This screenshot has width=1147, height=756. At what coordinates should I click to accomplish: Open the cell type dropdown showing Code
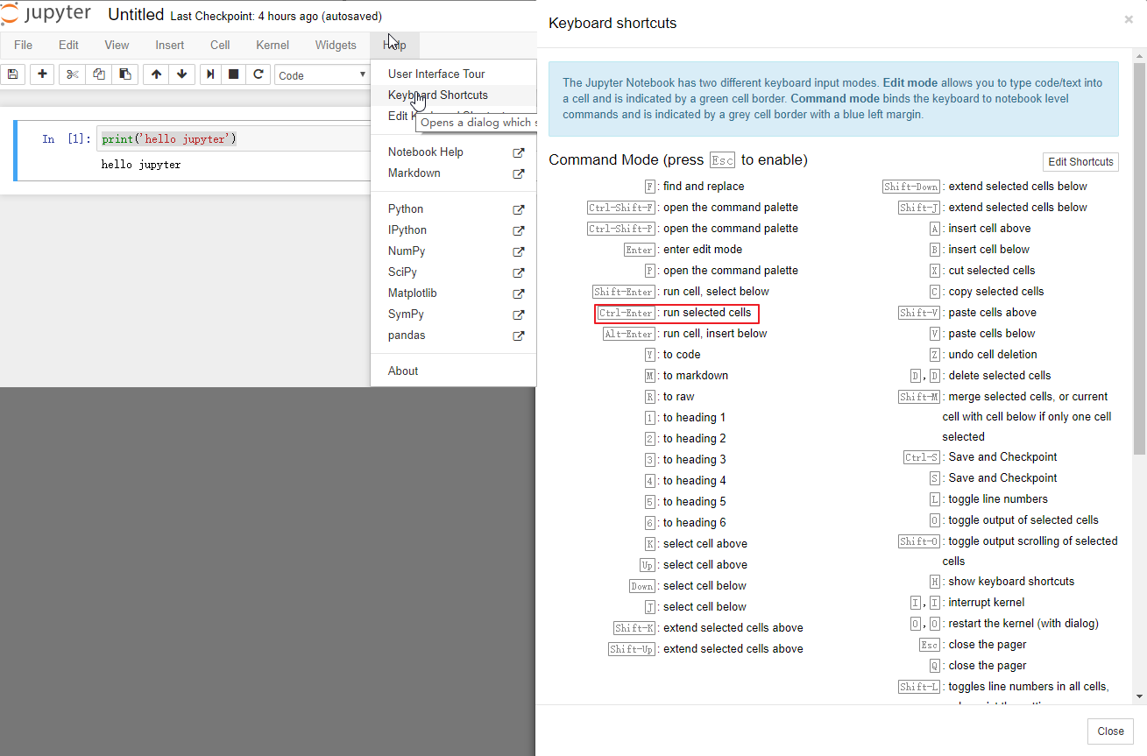point(323,75)
